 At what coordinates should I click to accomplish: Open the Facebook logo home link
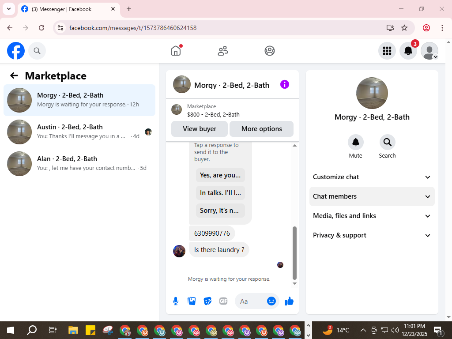pyautogui.click(x=16, y=51)
